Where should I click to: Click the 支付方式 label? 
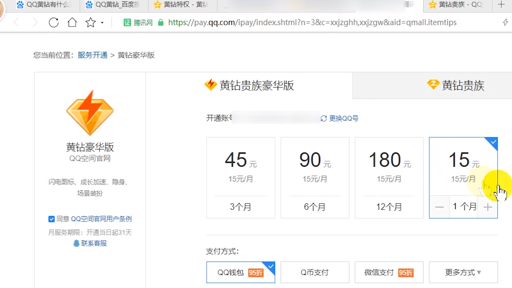pyautogui.click(x=223, y=251)
